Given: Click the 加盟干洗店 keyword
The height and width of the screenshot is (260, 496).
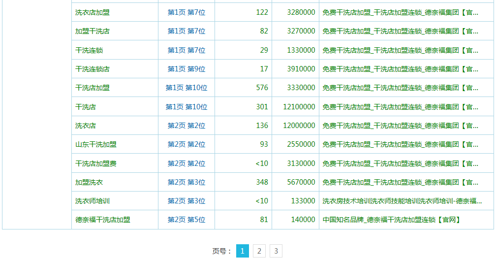Looking at the screenshot, I should click(x=93, y=31).
